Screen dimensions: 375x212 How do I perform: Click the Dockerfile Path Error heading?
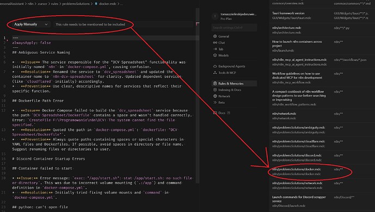pyautogui.click(x=38, y=101)
